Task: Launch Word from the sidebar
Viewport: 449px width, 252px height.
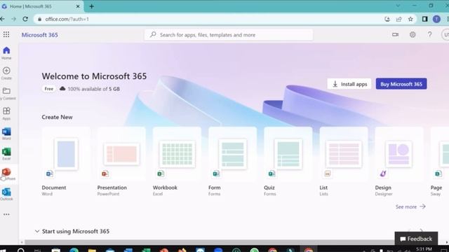Action: [6, 134]
